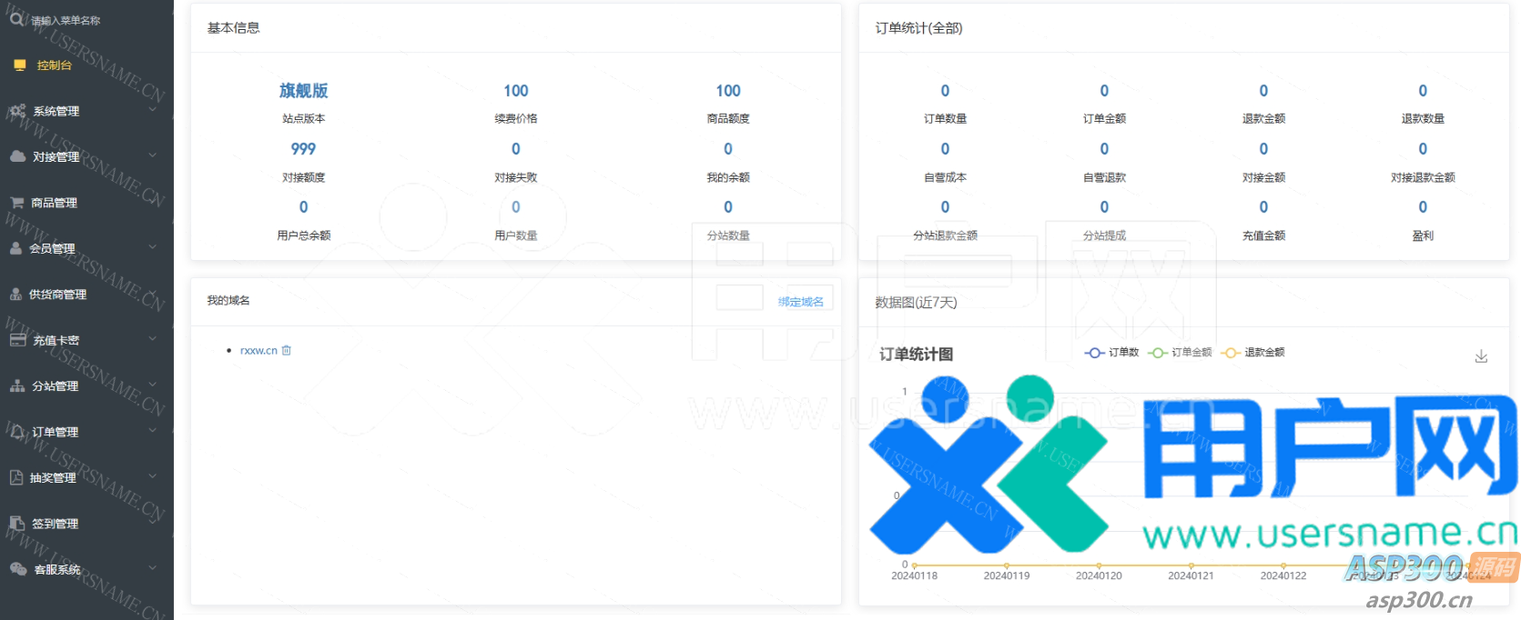Click the 对接失败 label

tap(516, 177)
